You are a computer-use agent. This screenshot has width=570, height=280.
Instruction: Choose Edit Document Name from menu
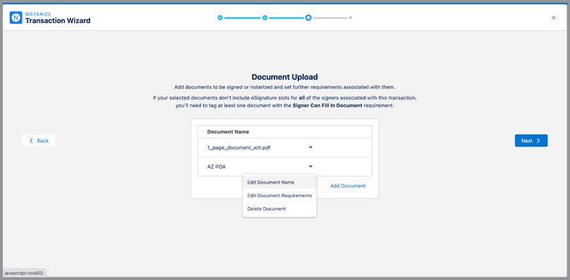pyautogui.click(x=279, y=182)
